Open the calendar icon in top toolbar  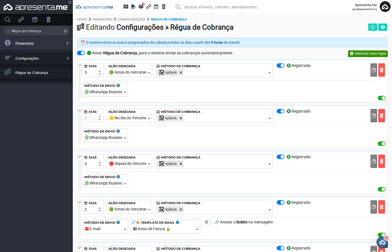point(156,6)
